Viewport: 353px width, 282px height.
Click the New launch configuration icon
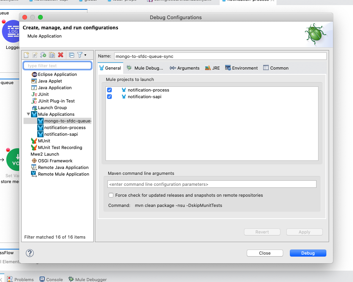(x=26, y=55)
